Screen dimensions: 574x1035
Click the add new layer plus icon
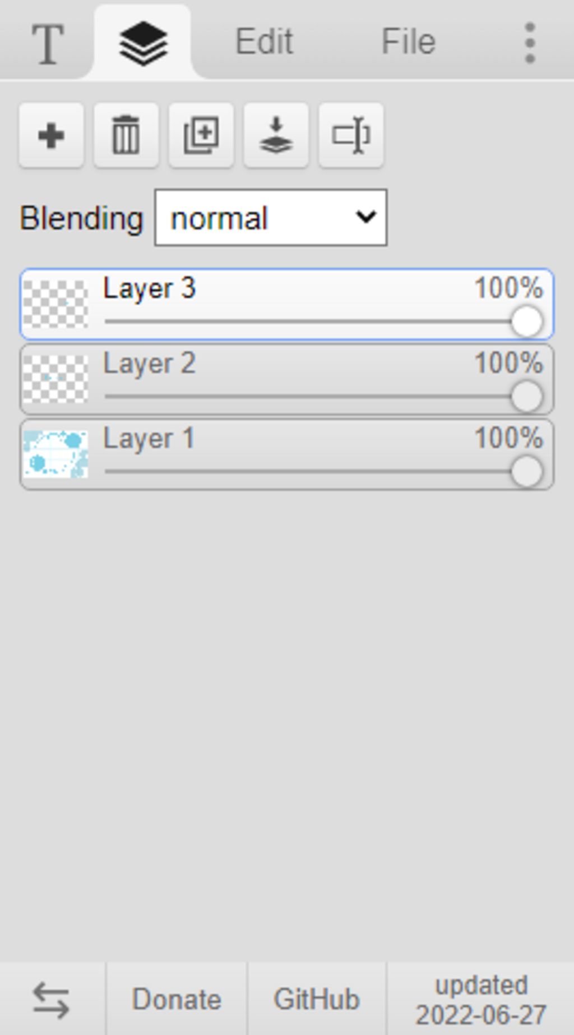tap(51, 135)
